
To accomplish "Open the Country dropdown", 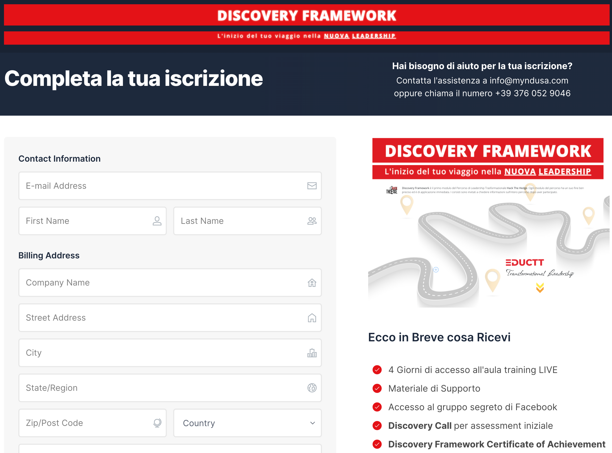I will coord(247,423).
